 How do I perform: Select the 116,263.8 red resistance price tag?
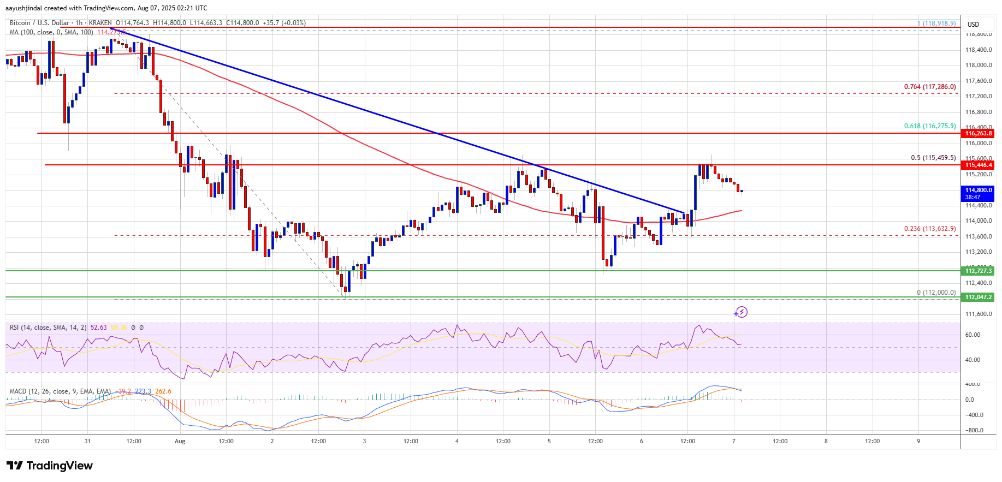tap(979, 133)
